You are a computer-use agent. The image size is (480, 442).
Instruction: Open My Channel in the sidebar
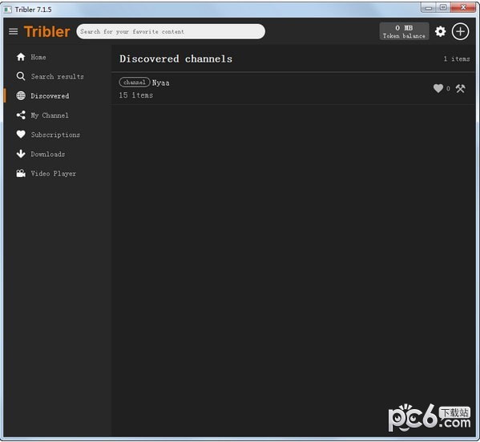click(50, 115)
